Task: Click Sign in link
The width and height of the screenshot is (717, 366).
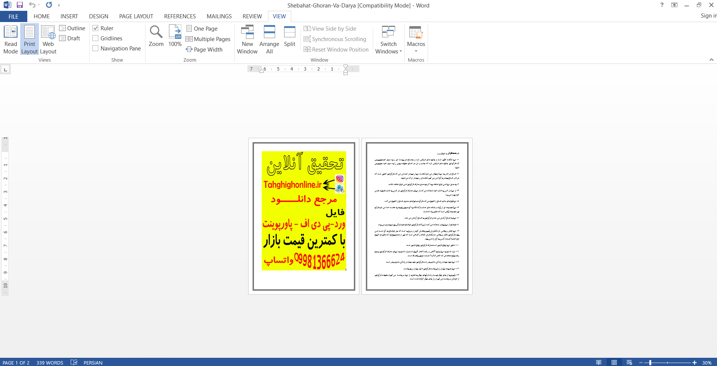Action: (x=708, y=16)
